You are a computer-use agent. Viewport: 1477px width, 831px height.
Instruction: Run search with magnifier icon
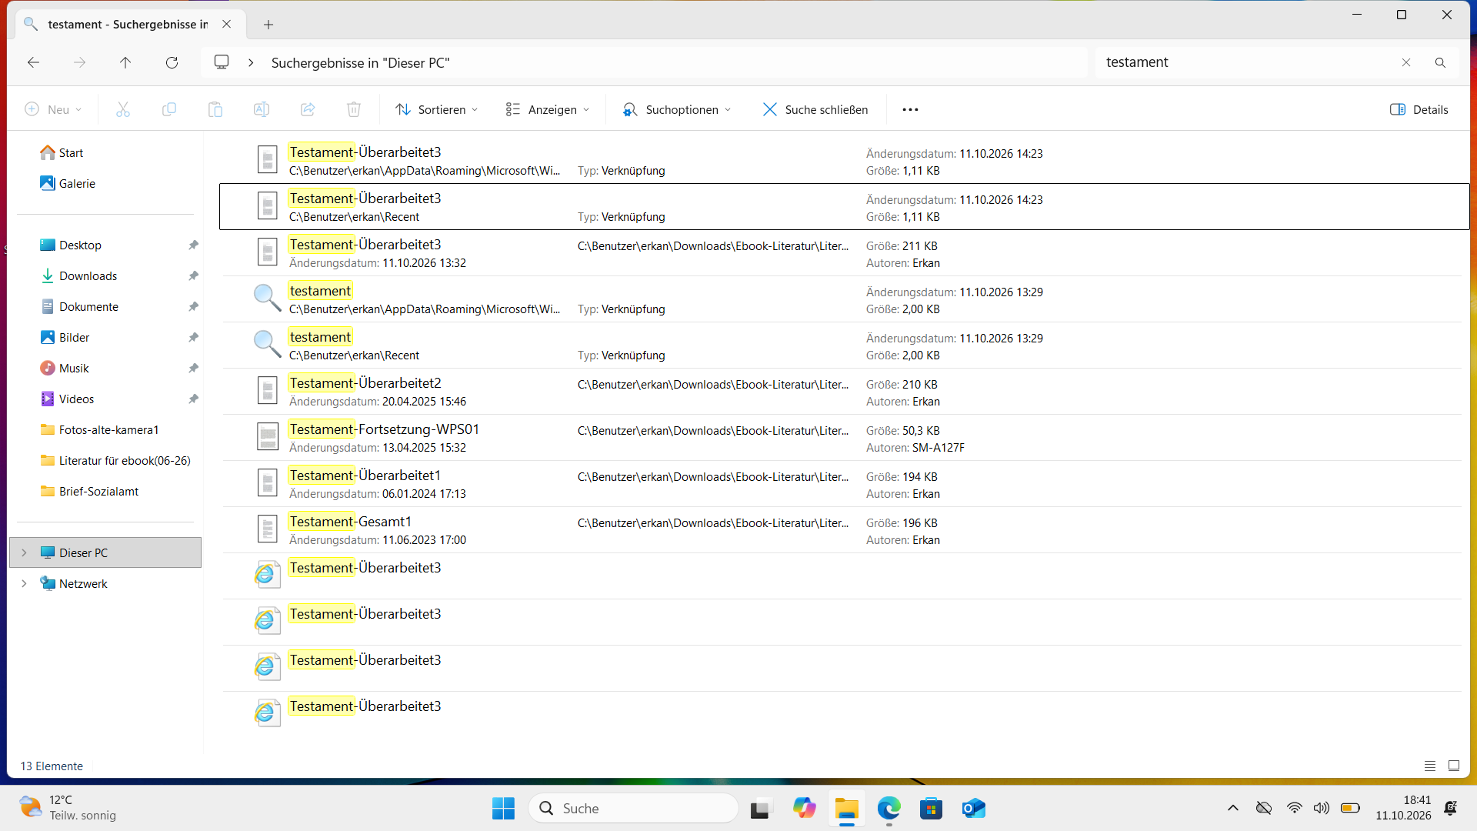1440,62
